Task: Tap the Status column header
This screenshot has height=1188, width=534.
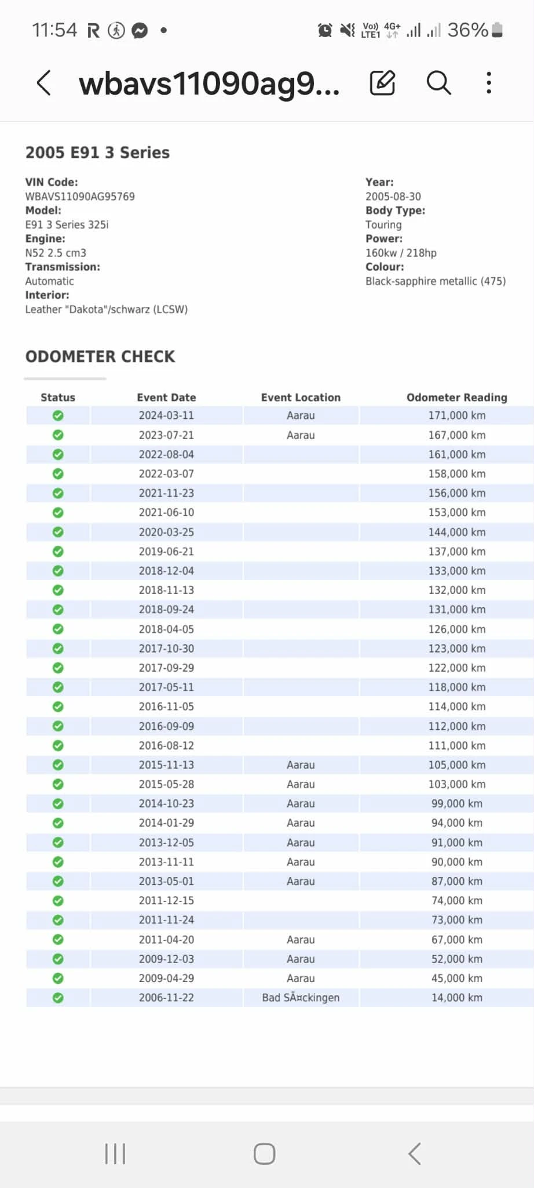Action: pos(58,397)
